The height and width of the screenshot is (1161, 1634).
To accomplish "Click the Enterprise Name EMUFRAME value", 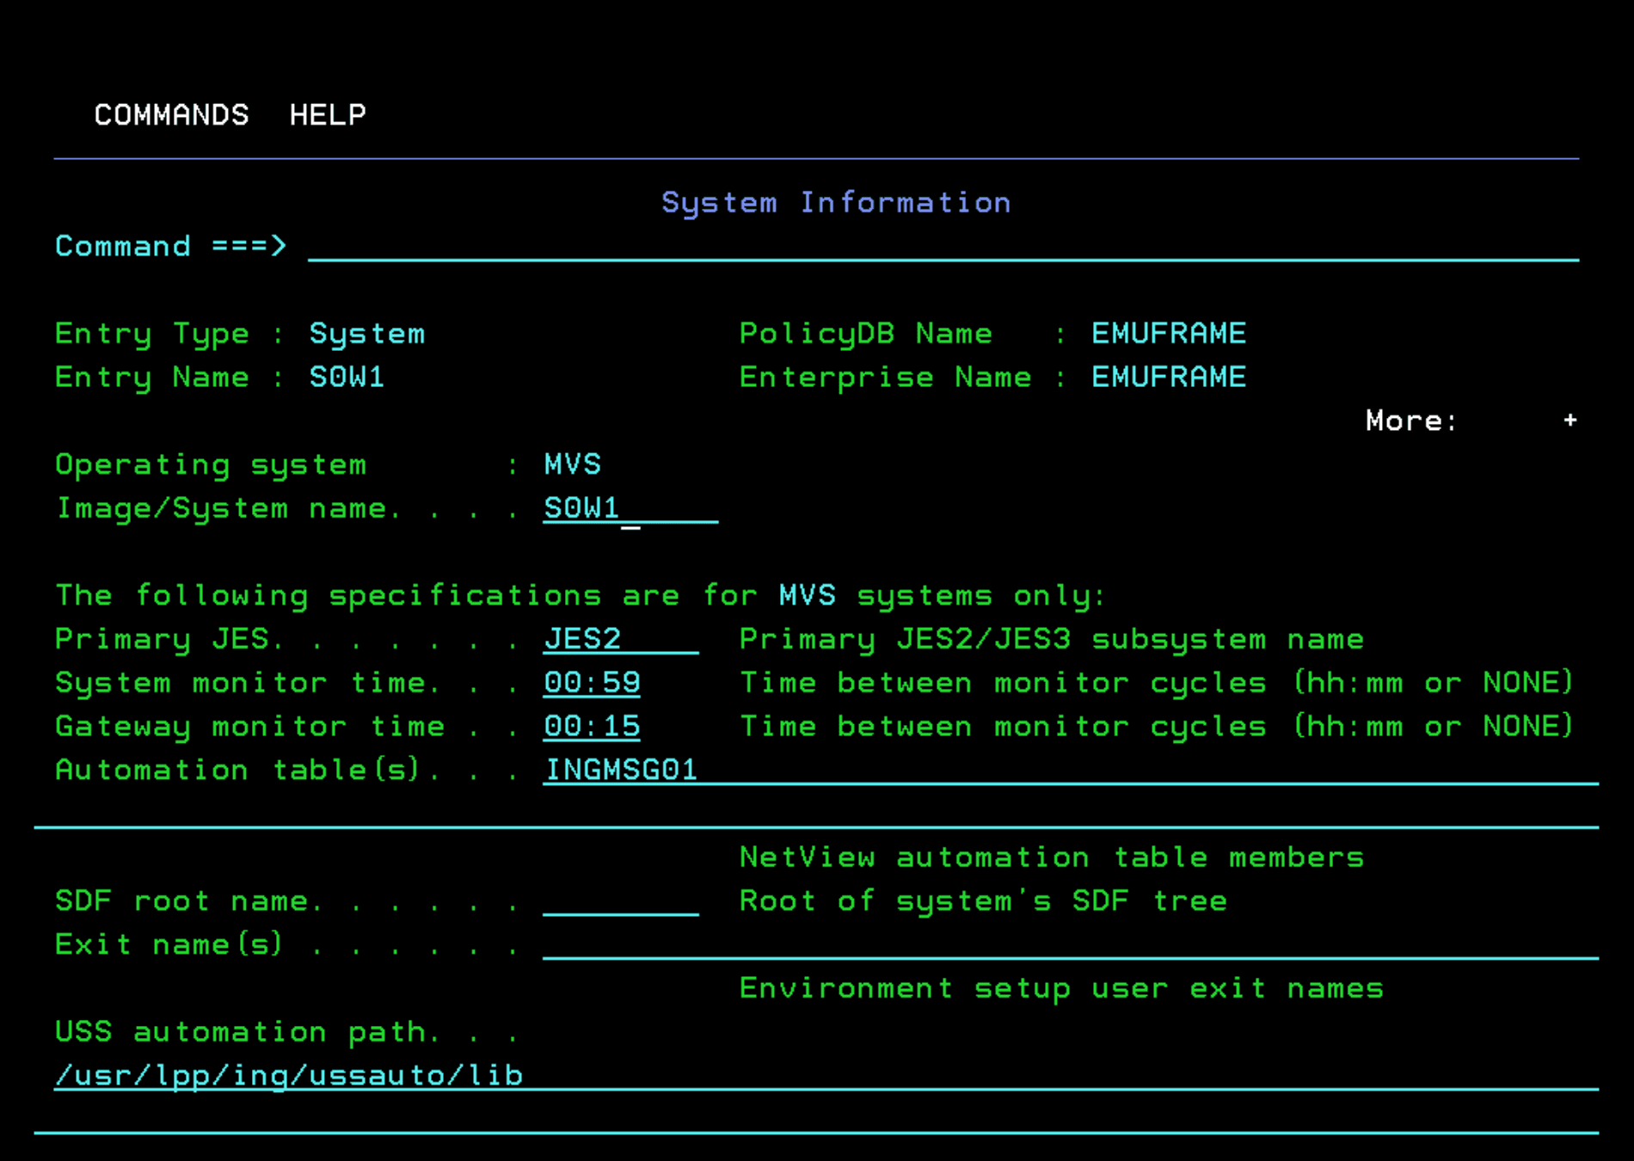I will (x=1167, y=377).
